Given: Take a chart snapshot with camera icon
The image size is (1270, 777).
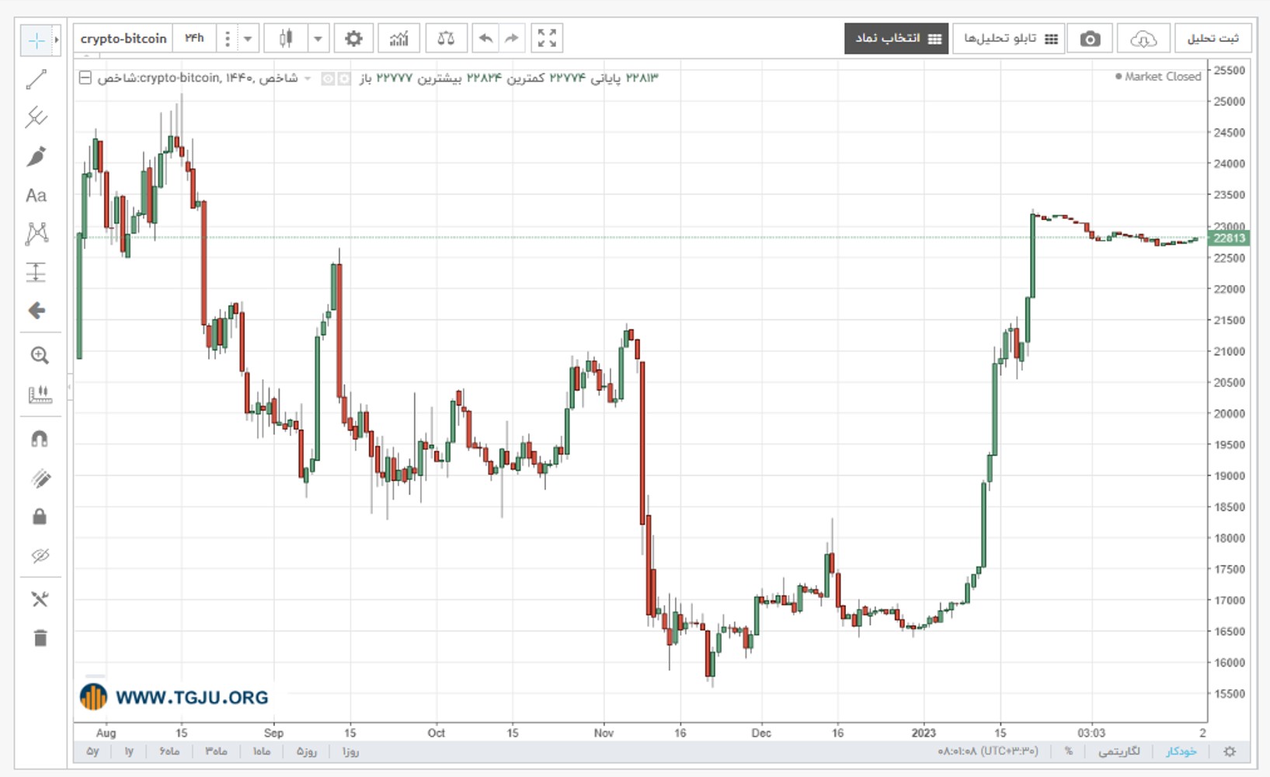Looking at the screenshot, I should pyautogui.click(x=1090, y=38).
